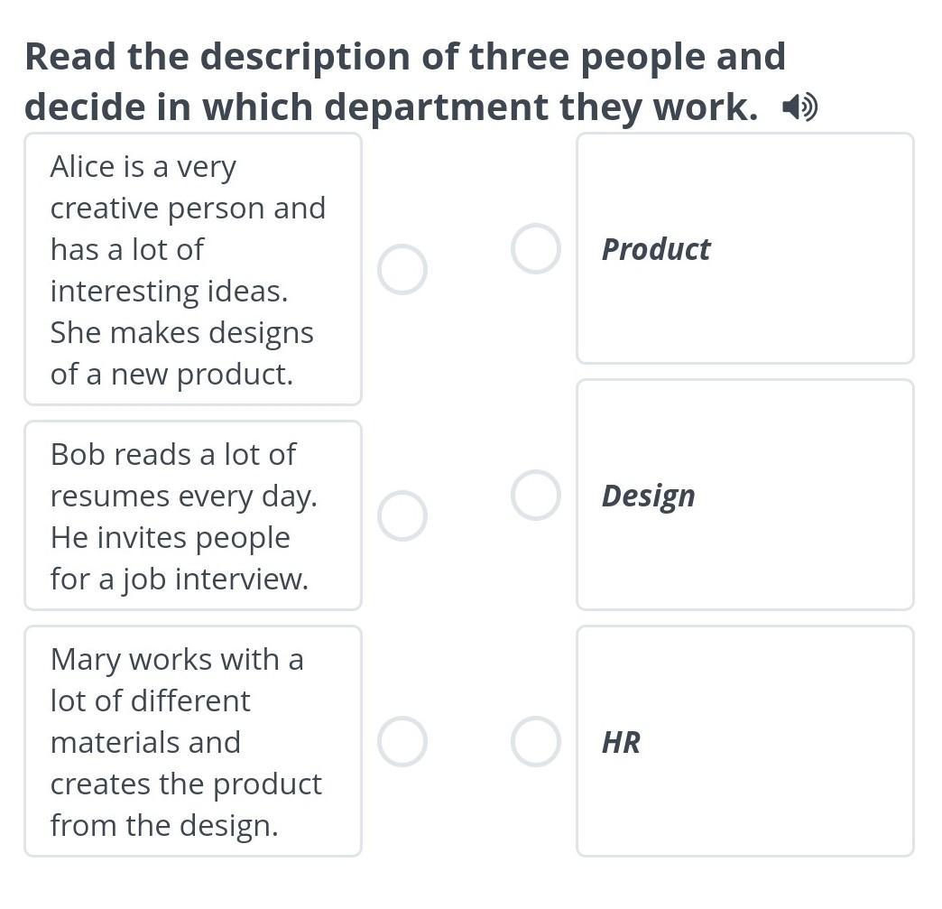942x909 pixels.
Task: Click the Mary description card
Action: [192, 741]
